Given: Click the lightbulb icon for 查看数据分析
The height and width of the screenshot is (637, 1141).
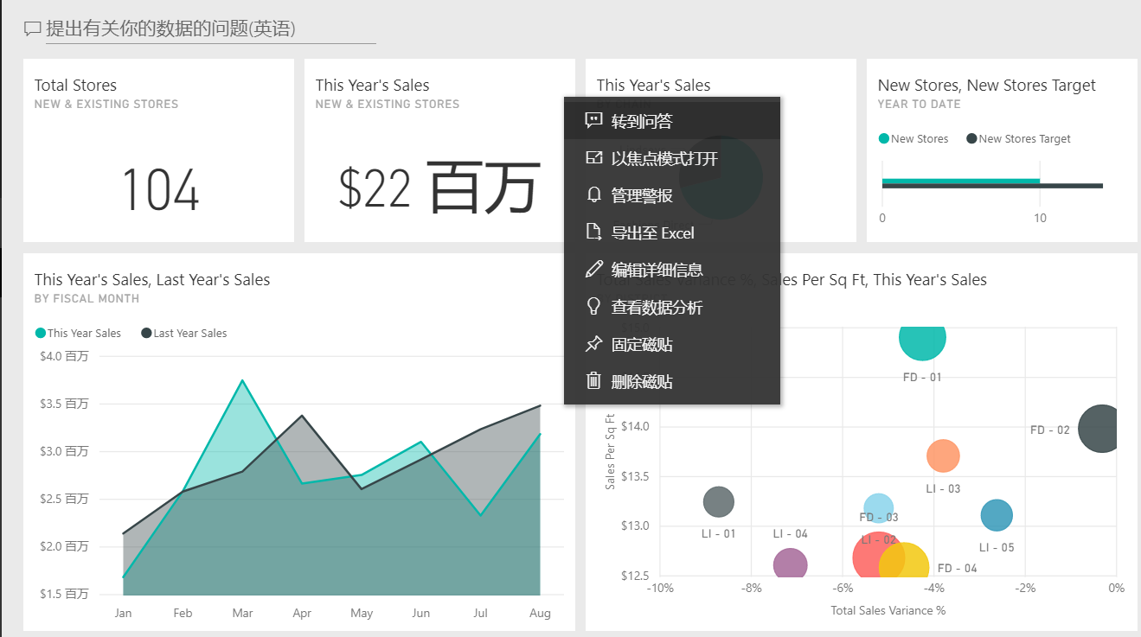Looking at the screenshot, I should (593, 306).
